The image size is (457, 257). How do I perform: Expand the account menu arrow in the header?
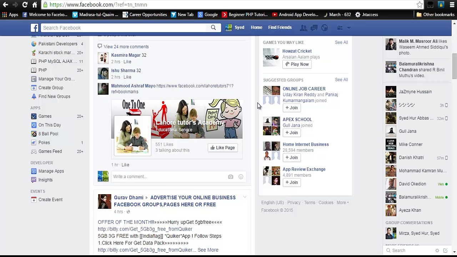pos(349,28)
